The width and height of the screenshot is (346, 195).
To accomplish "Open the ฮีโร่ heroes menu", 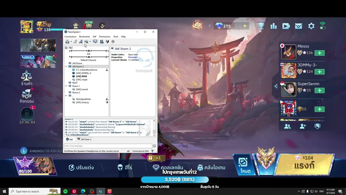I will click(125, 168).
